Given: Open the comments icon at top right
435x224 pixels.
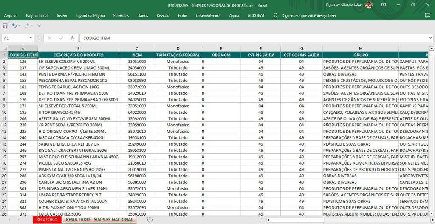Looking at the screenshot, I should (x=427, y=15).
